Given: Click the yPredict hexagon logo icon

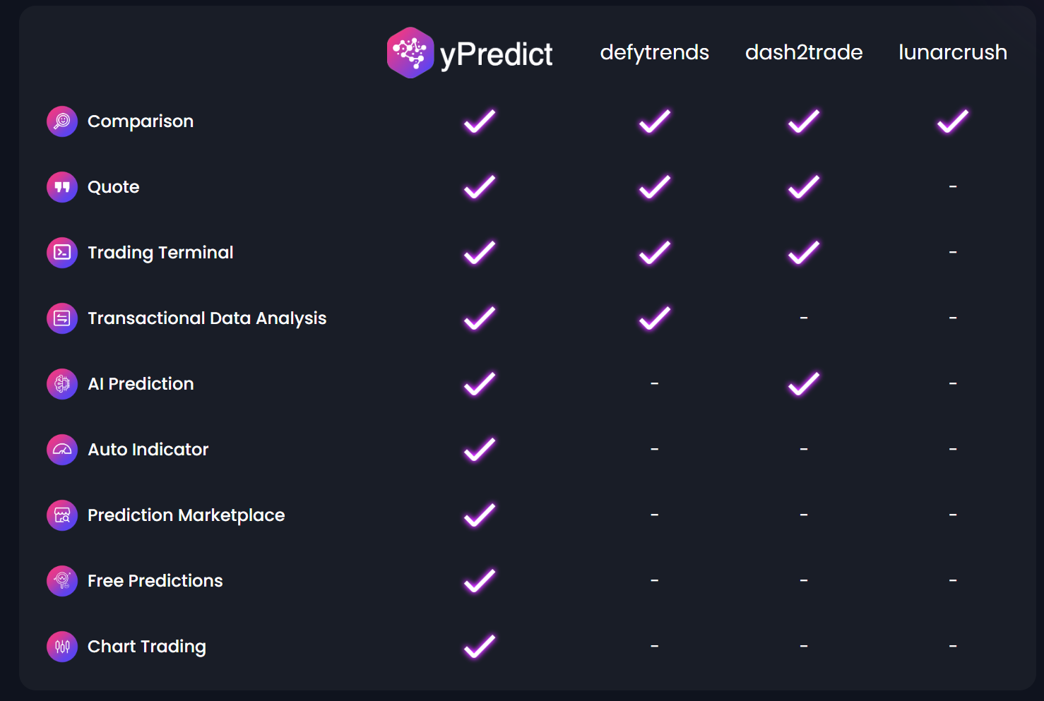Looking at the screenshot, I should [x=410, y=53].
